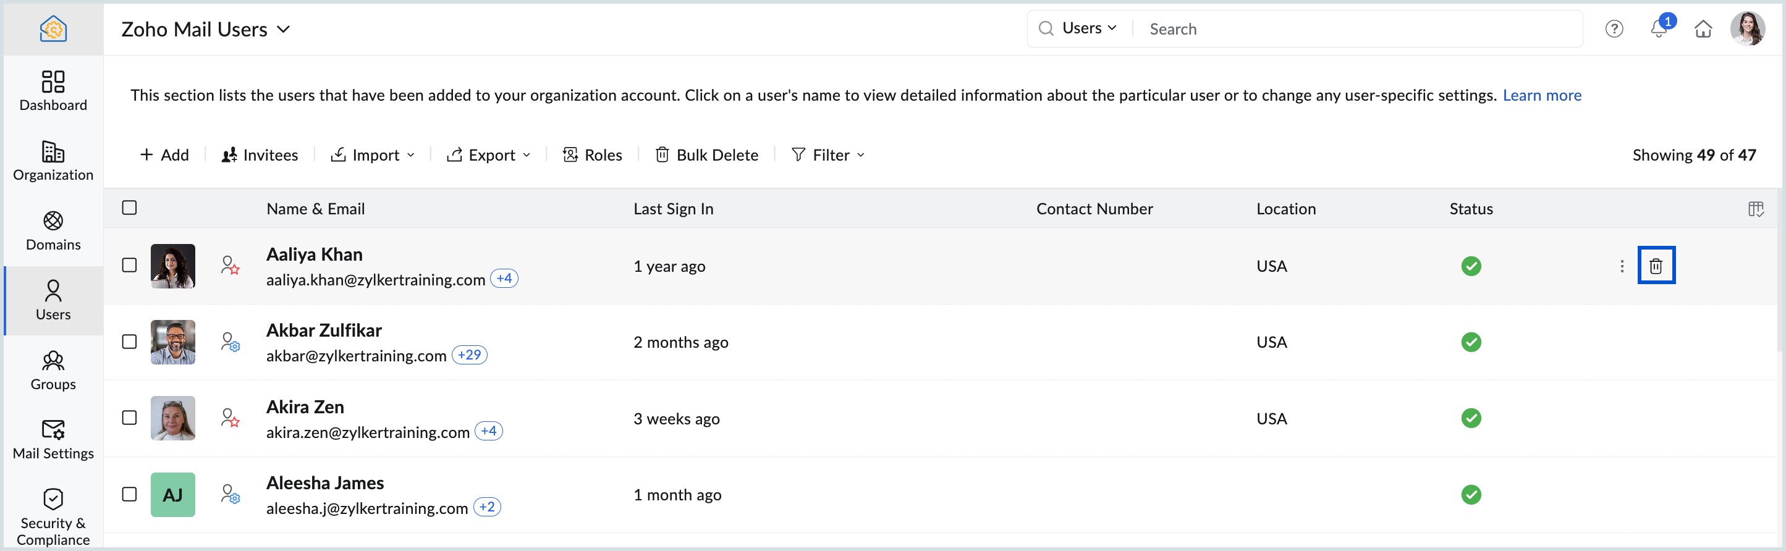
Task: Click the search magnifier icon
Action: pos(1046,28)
